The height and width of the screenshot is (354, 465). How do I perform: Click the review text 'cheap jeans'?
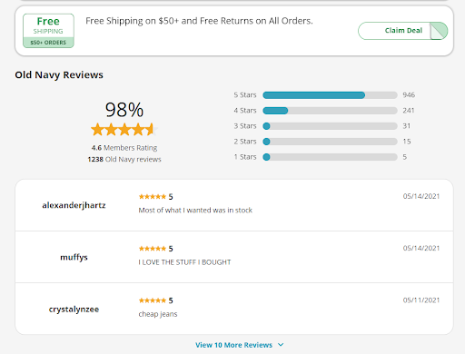[x=158, y=314]
